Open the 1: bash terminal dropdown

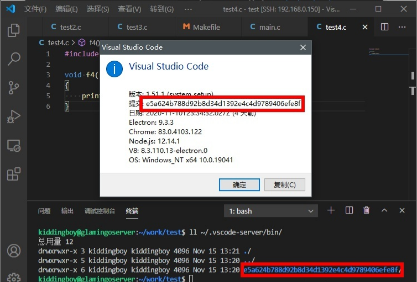click(x=271, y=211)
